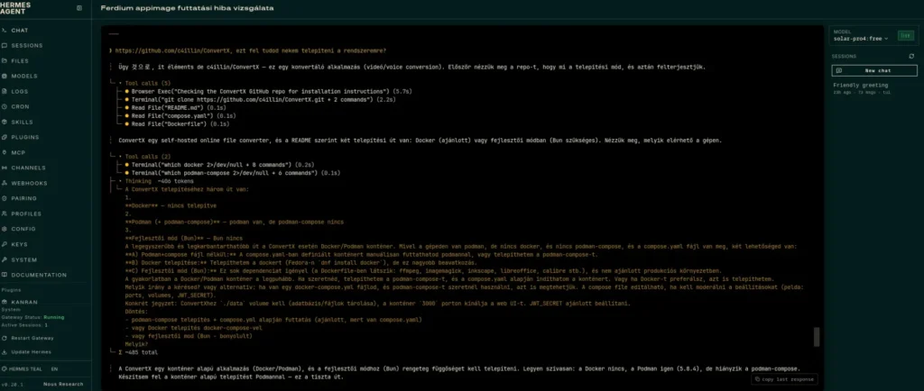This screenshot has width=924, height=391.
Task: Open the Files folder icon in sidebar
Action: point(5,60)
